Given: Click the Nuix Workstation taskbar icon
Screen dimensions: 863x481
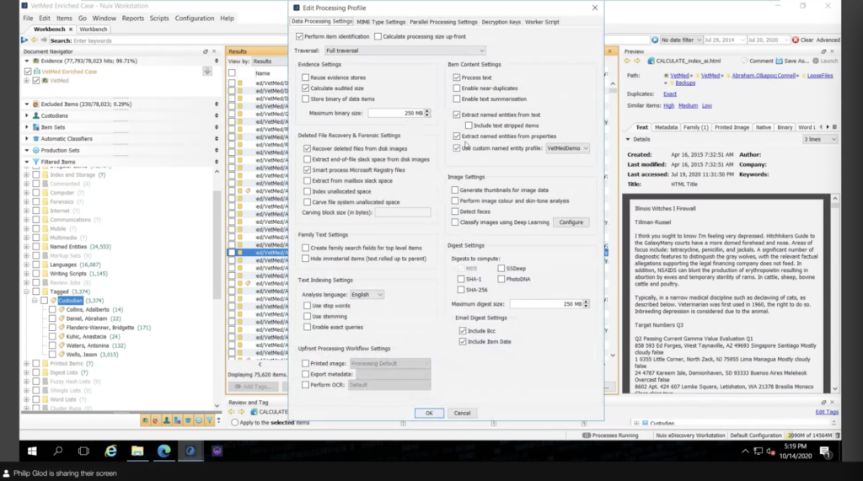Looking at the screenshot, I should point(190,451).
